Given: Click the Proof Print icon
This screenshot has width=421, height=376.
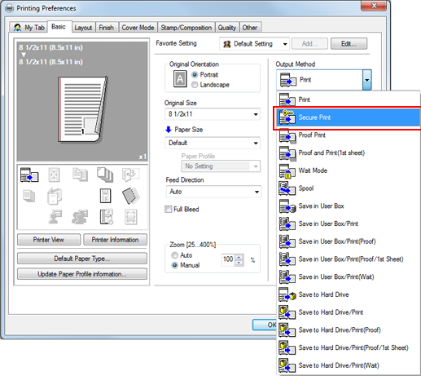Looking at the screenshot, I should (287, 135).
